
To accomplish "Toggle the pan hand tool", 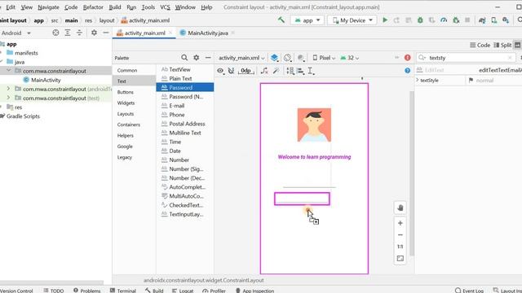I will 400,208.
